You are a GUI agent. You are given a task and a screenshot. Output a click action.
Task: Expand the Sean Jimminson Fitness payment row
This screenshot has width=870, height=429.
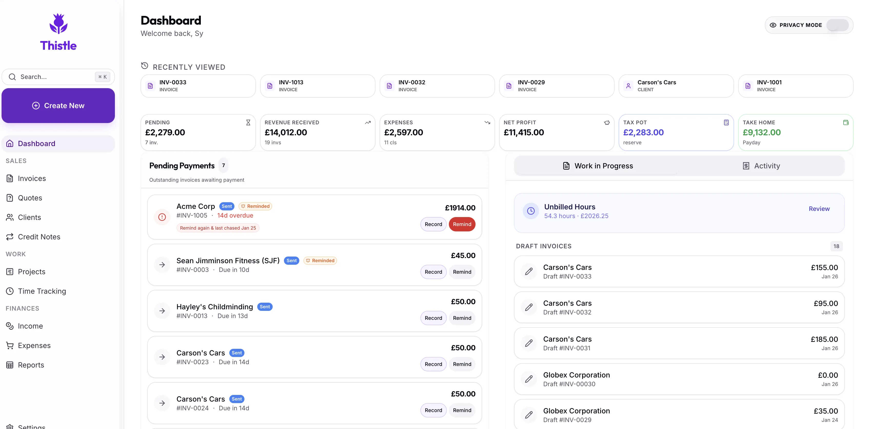(162, 265)
